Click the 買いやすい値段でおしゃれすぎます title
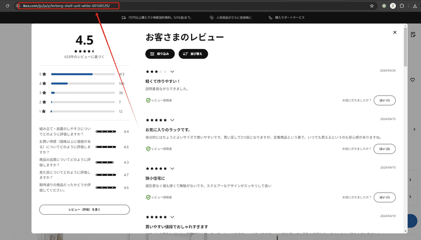421x240 pixels. [177, 227]
